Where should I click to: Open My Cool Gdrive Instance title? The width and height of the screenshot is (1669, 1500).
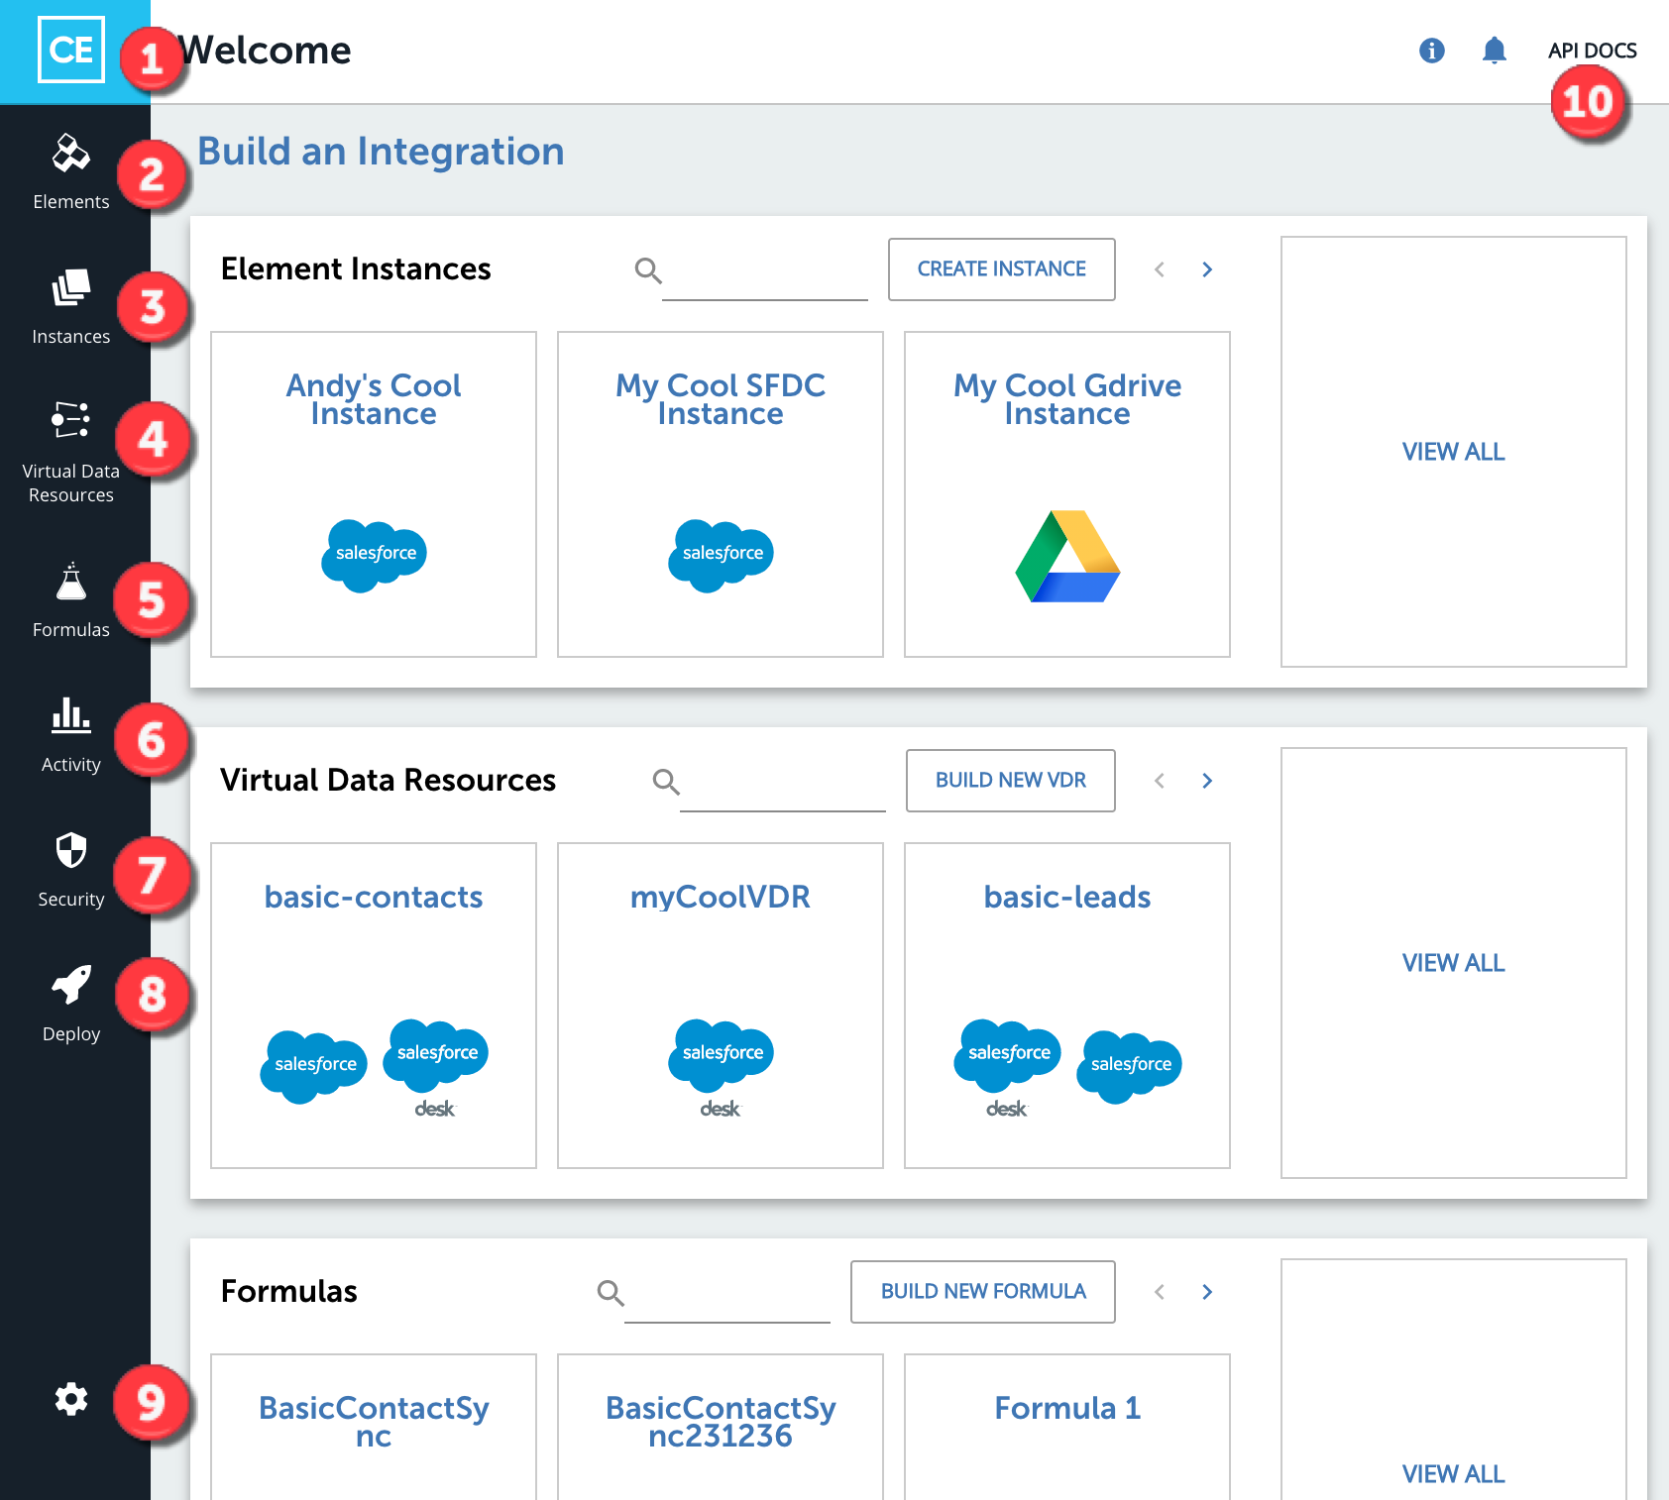point(1067,399)
